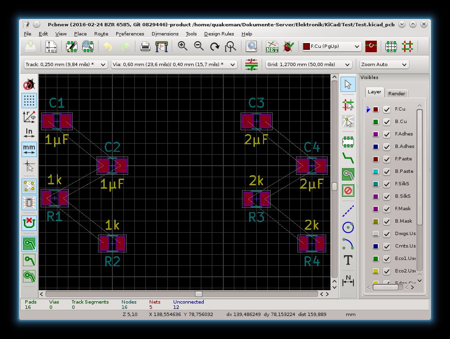Click the Redo arrow icon
This screenshot has height=339, width=450.
pos(125,46)
